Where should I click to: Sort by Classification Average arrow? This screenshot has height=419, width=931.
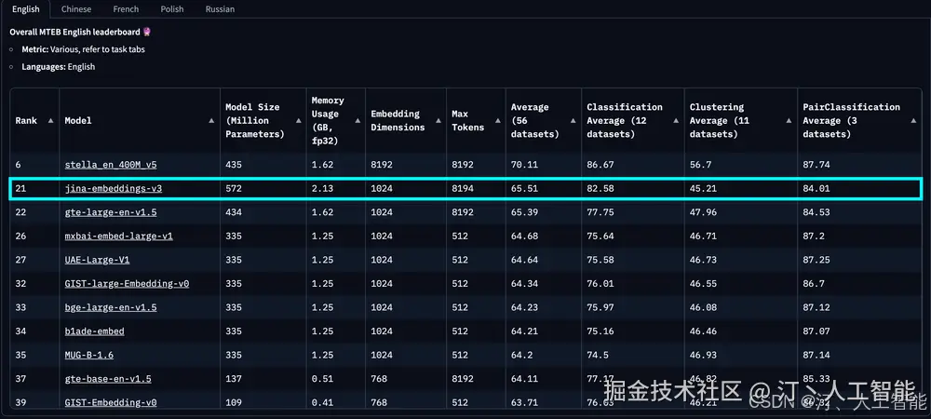[676, 120]
